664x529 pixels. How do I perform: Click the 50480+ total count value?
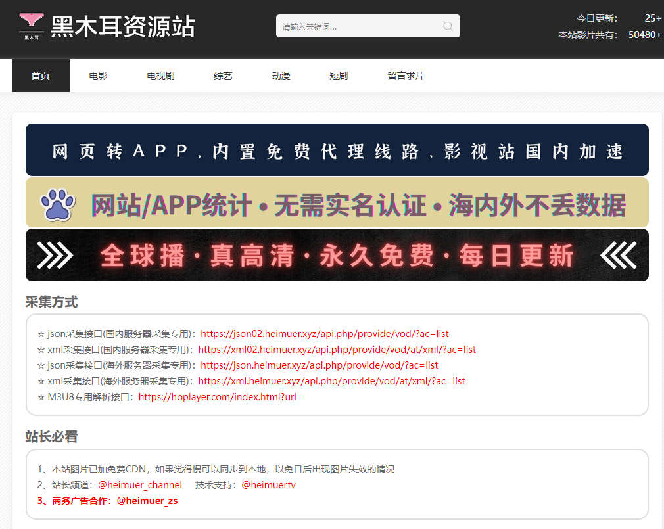pyautogui.click(x=645, y=35)
